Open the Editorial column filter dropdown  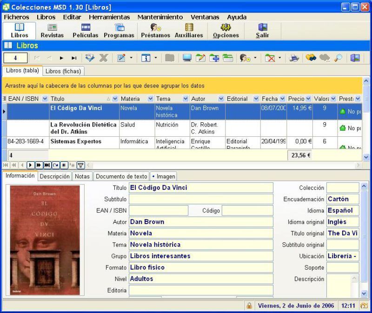(x=256, y=99)
